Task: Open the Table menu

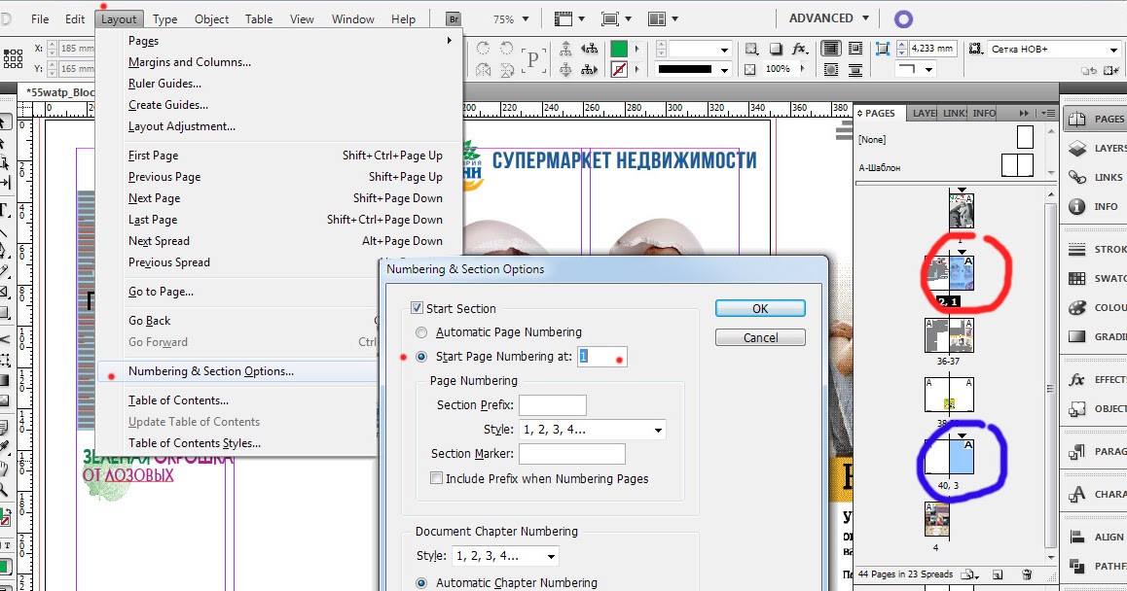Action: click(x=258, y=19)
